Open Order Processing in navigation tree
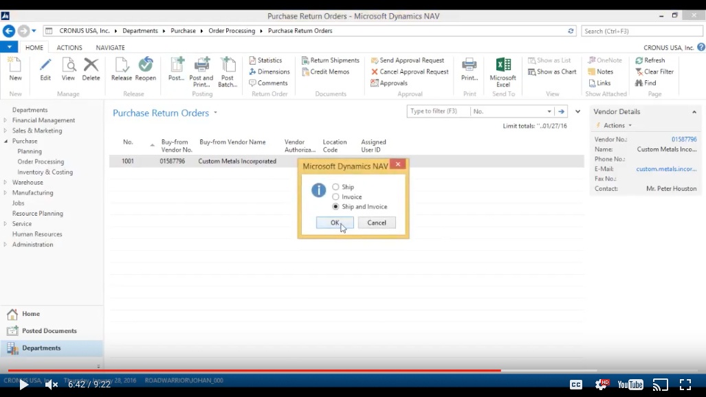 41,161
